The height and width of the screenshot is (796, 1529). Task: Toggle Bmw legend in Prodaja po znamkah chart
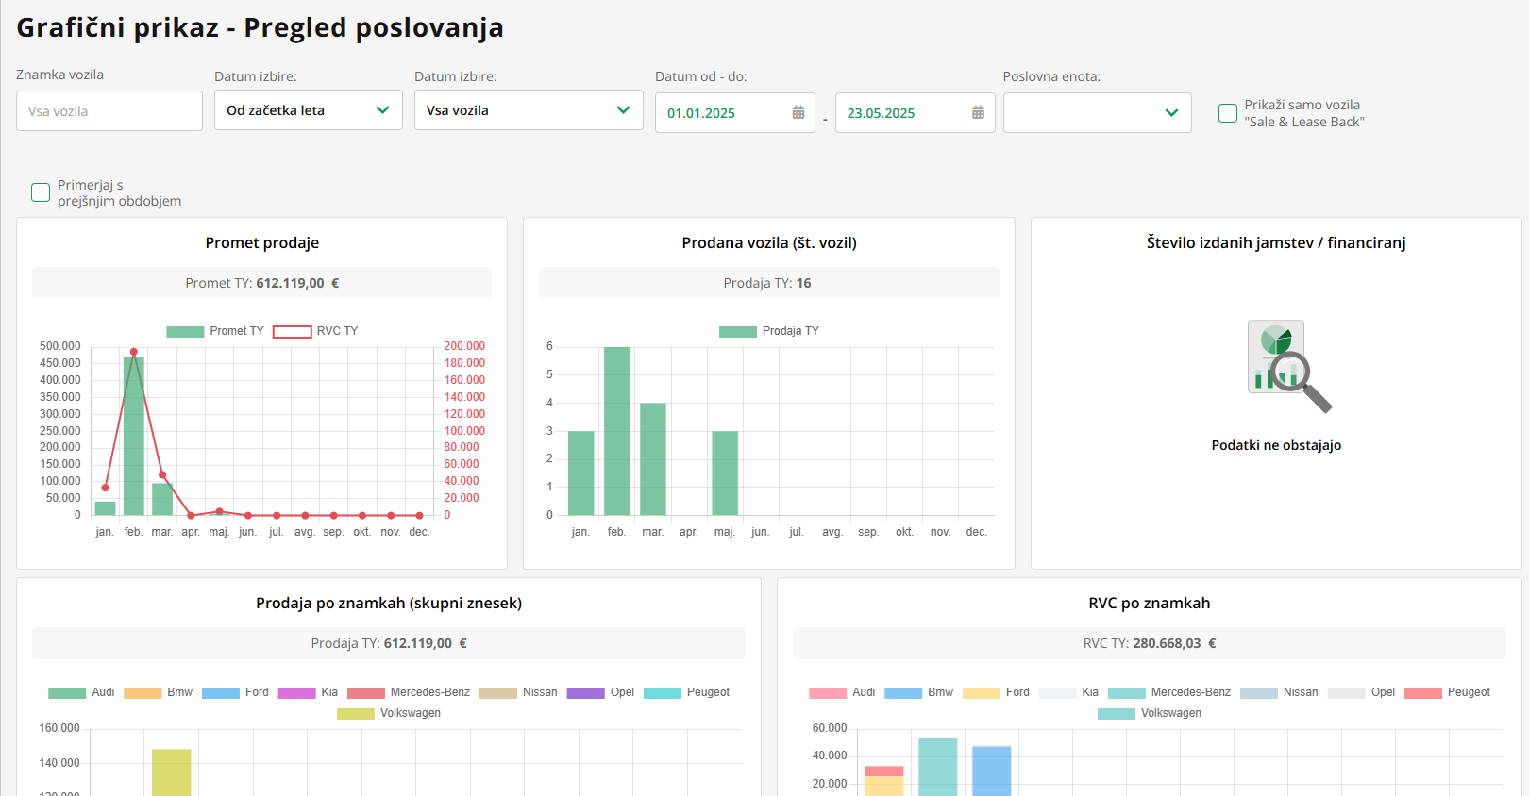159,692
